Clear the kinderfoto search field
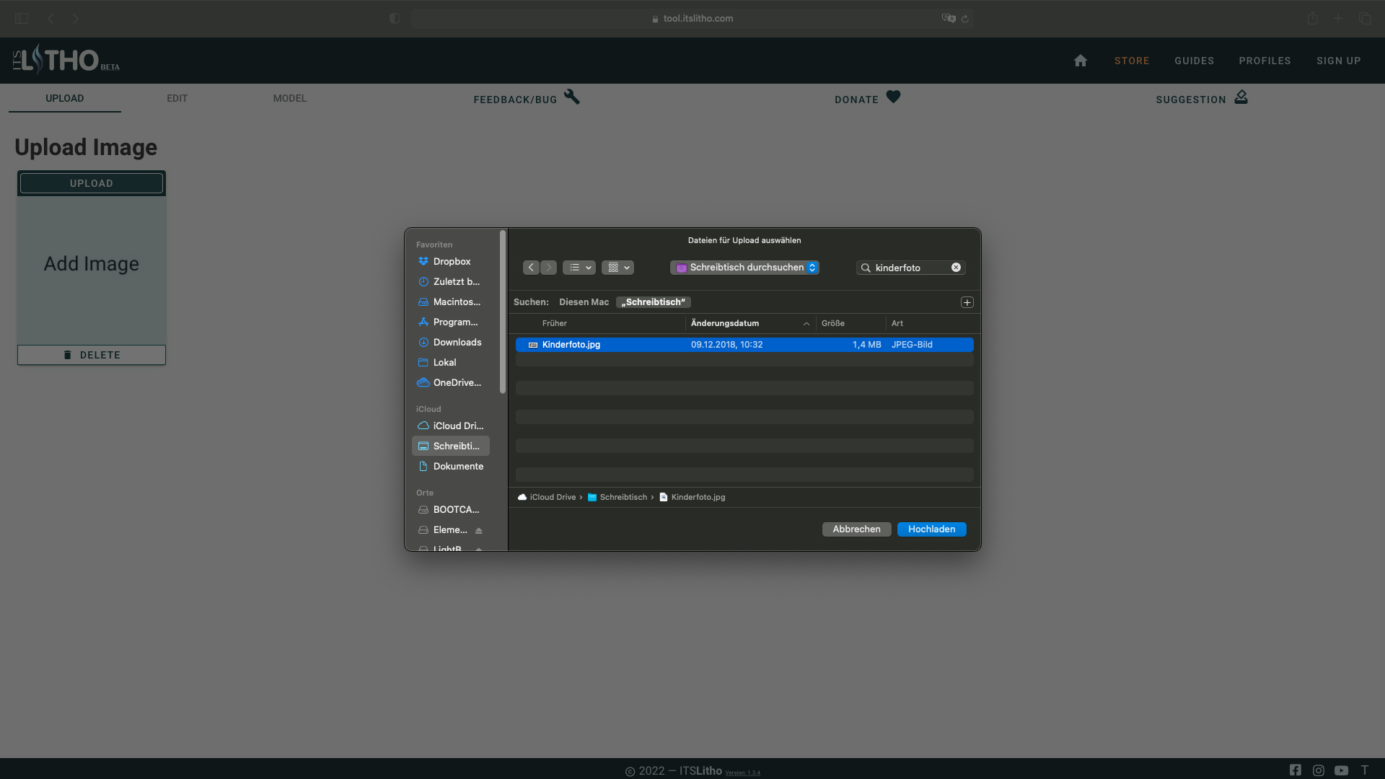Image resolution: width=1385 pixels, height=779 pixels. point(956,268)
